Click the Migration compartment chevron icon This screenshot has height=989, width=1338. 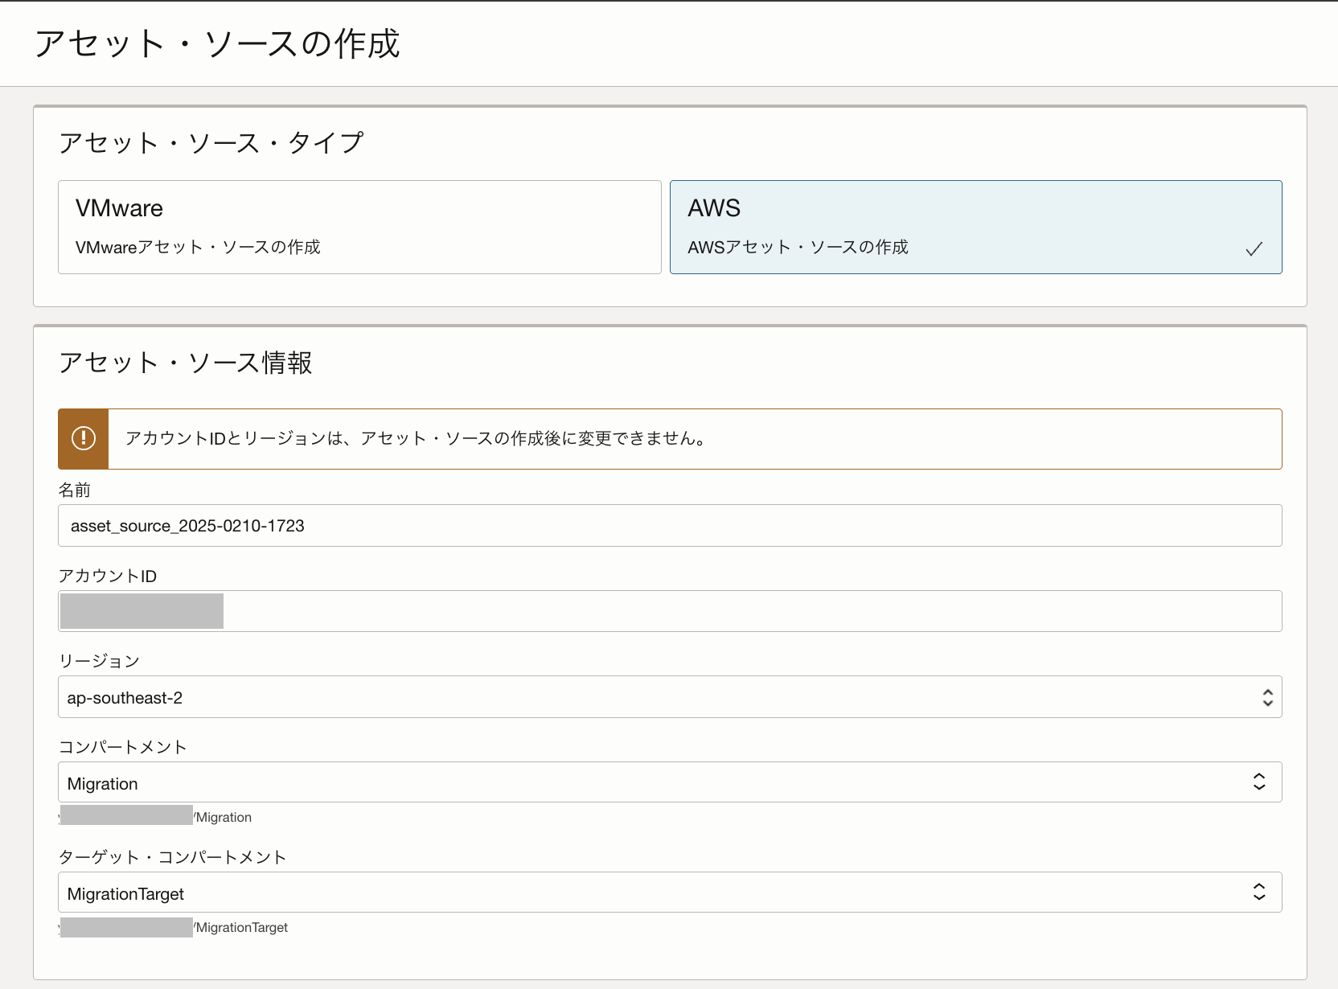coord(1259,782)
